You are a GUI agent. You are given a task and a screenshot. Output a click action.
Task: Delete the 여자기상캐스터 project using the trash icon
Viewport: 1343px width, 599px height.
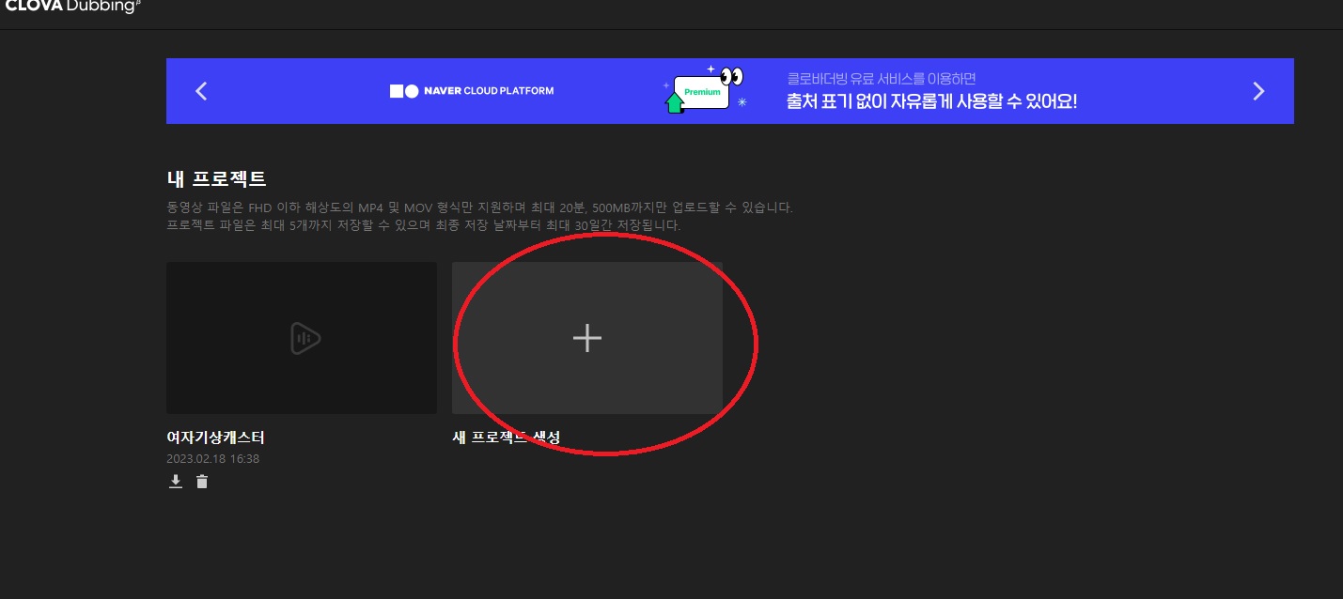[x=201, y=481]
